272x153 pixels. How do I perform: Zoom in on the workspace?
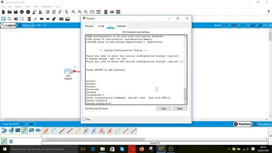pos(74,12)
